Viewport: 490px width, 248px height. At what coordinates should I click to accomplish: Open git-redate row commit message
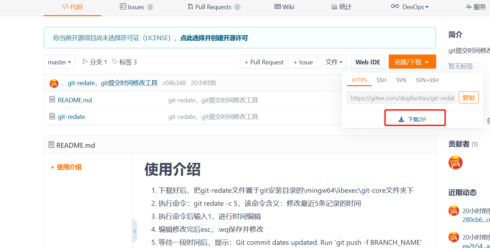[x=213, y=117]
